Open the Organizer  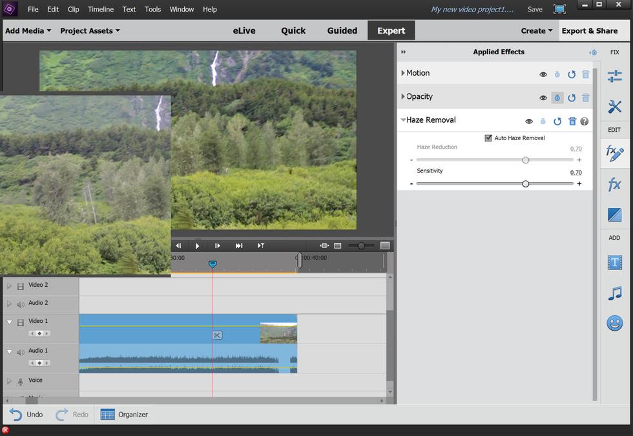[x=124, y=414]
